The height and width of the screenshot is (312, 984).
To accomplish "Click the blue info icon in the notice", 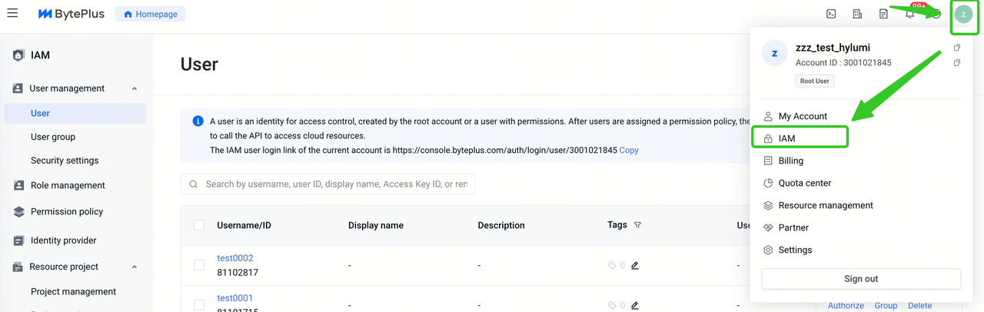I will click(x=198, y=121).
